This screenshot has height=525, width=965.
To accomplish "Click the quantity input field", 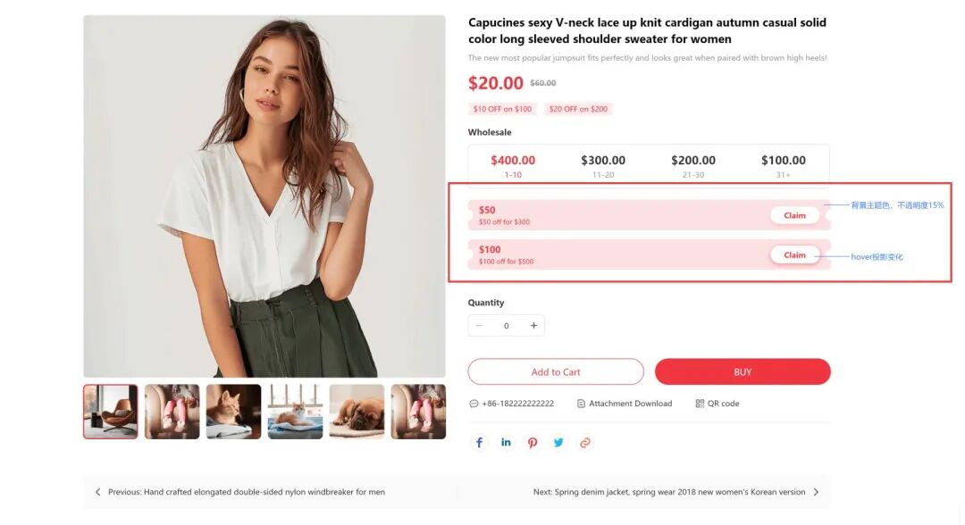I will pyautogui.click(x=507, y=326).
